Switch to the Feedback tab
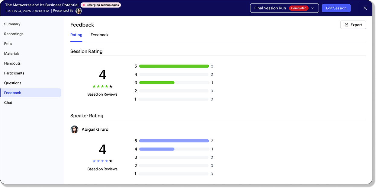This screenshot has height=188, width=376. (x=99, y=35)
